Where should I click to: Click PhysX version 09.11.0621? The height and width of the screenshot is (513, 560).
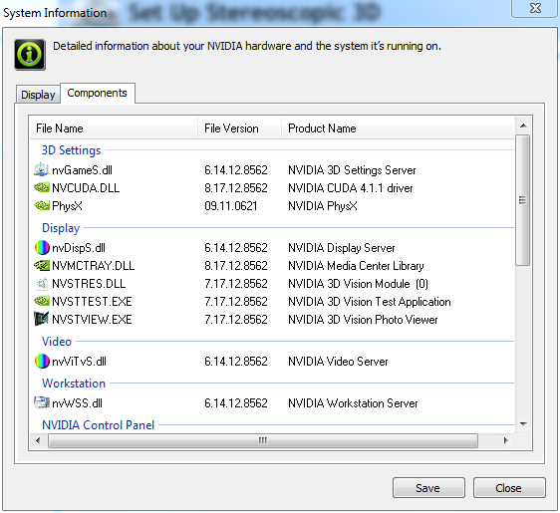(231, 205)
